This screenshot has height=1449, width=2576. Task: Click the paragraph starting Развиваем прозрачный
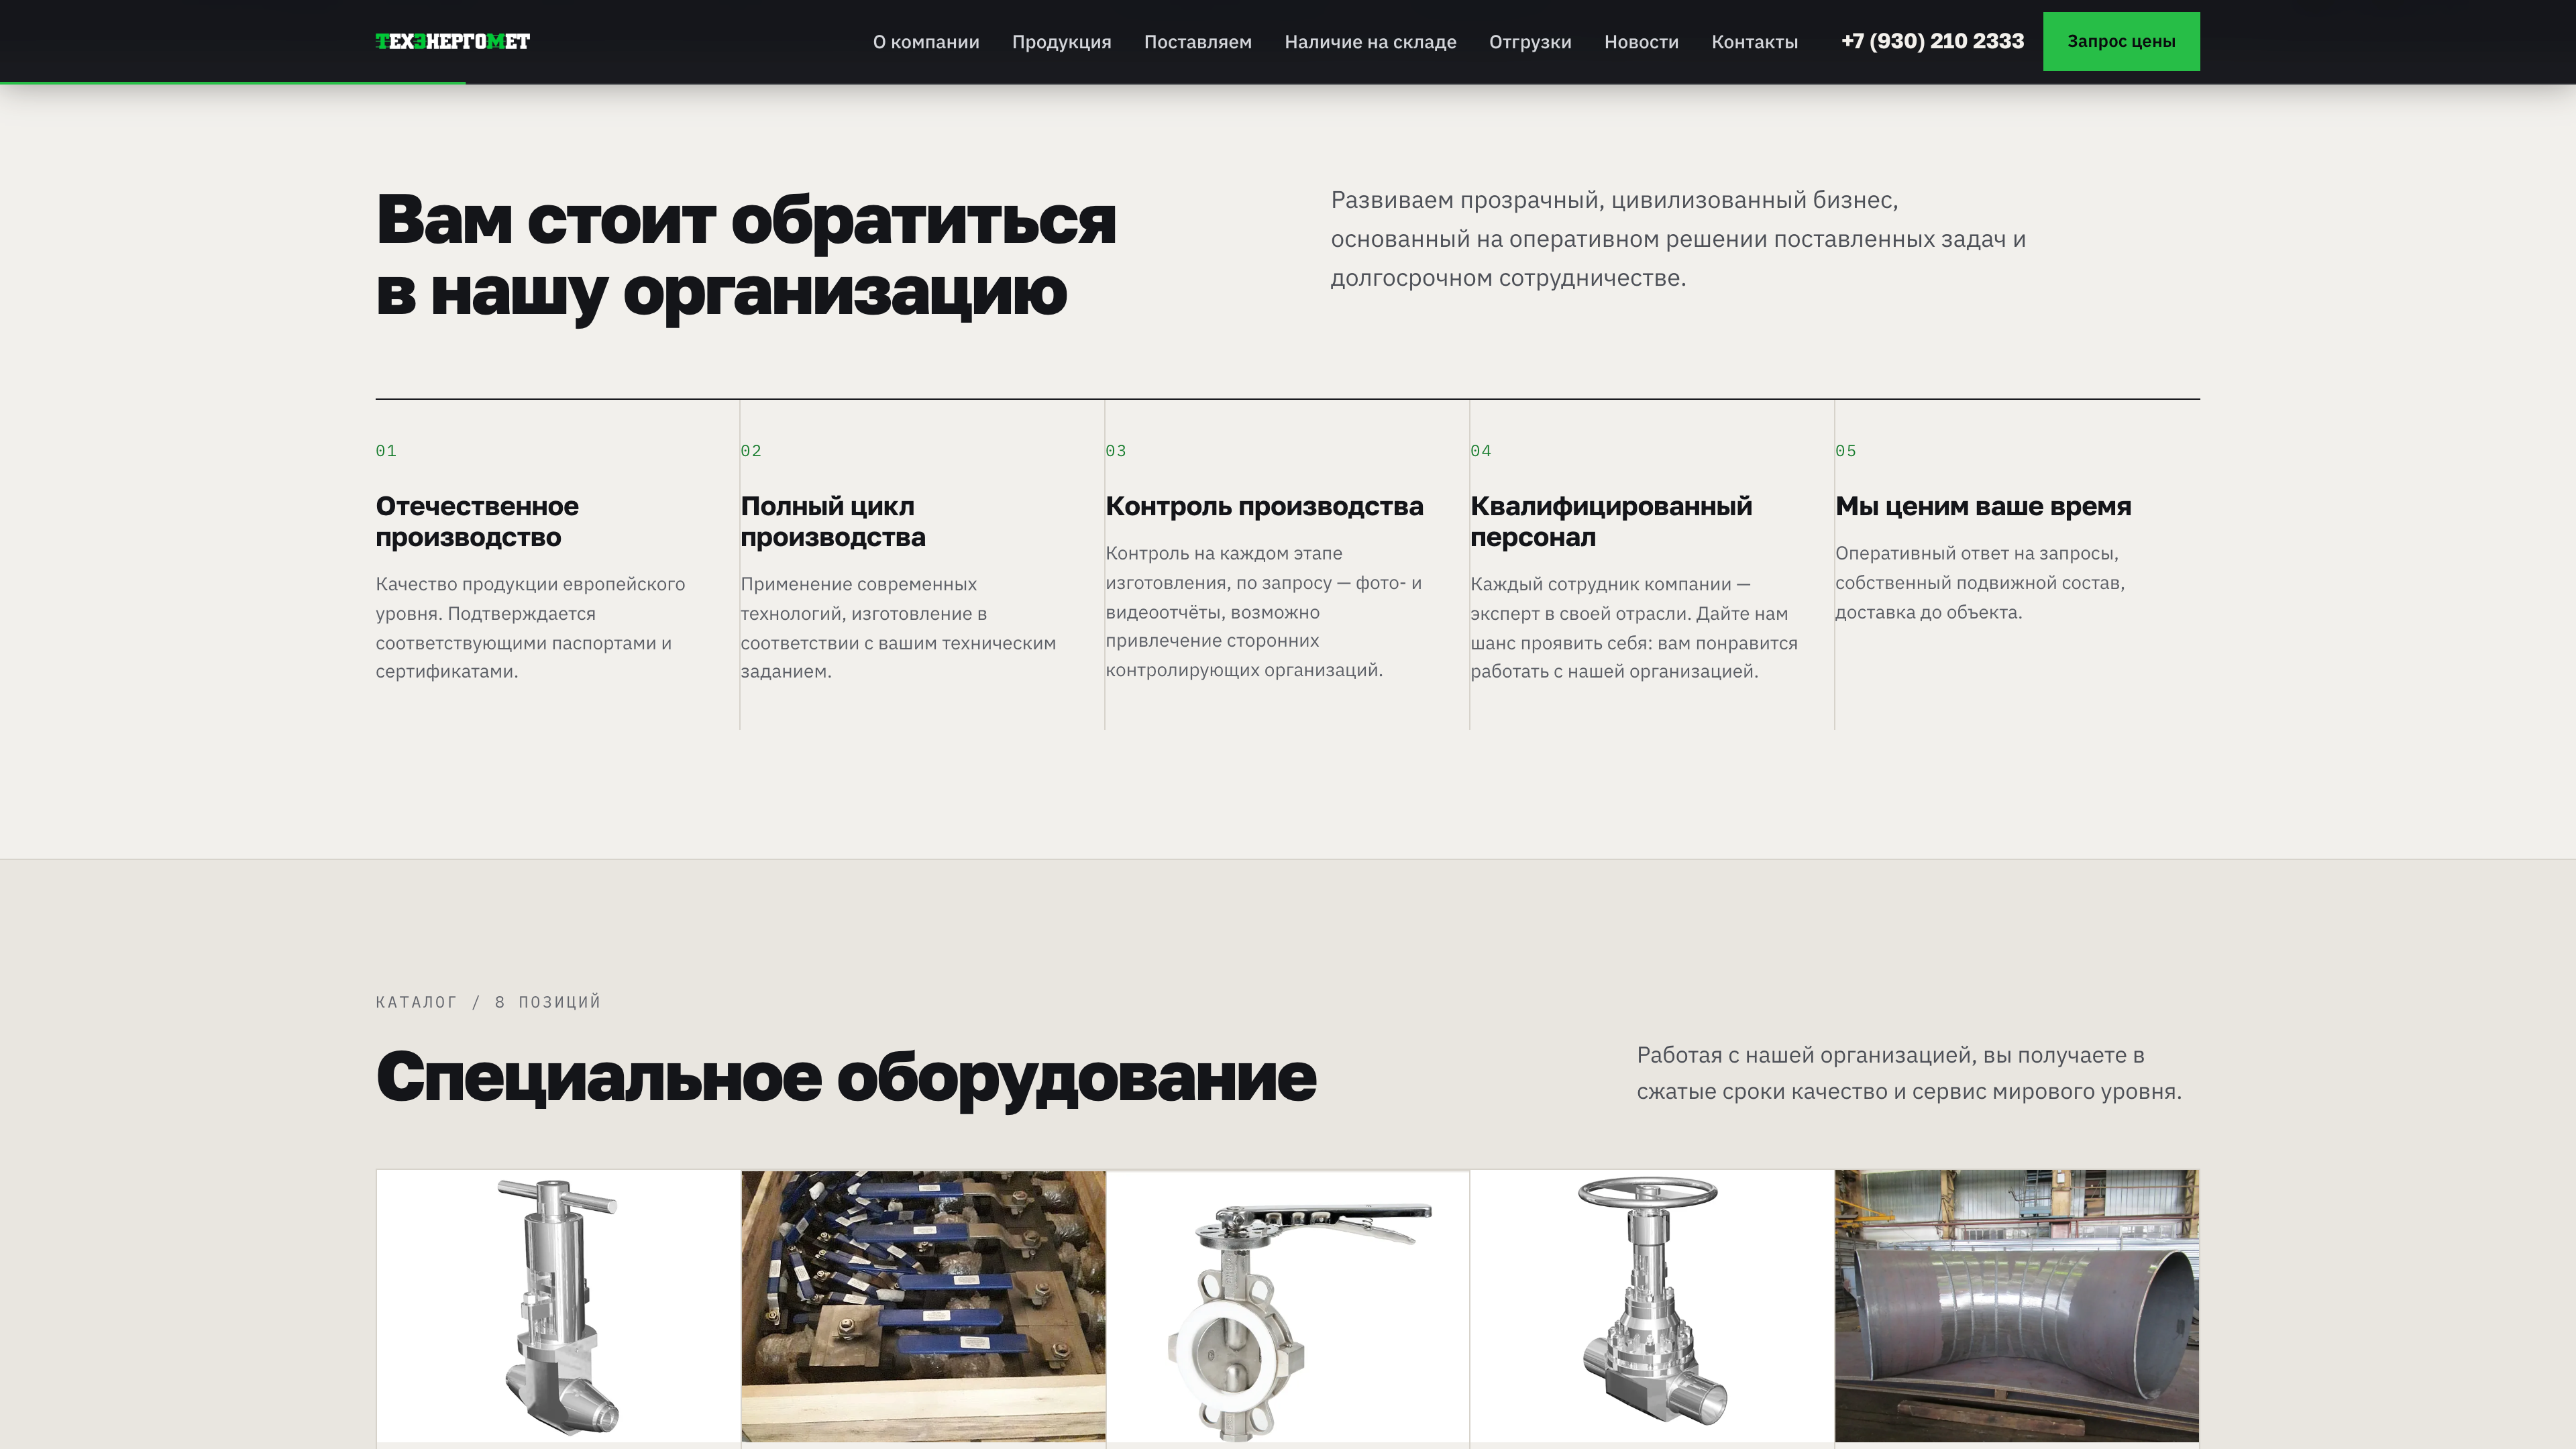point(1678,239)
